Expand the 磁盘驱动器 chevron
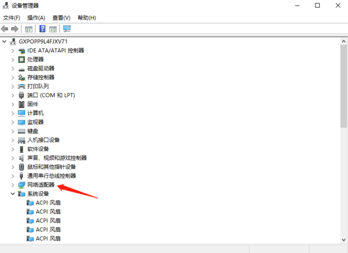Viewport: 348px width, 253px height. point(13,69)
